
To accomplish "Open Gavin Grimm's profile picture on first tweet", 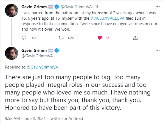I will tap(12, 10).
